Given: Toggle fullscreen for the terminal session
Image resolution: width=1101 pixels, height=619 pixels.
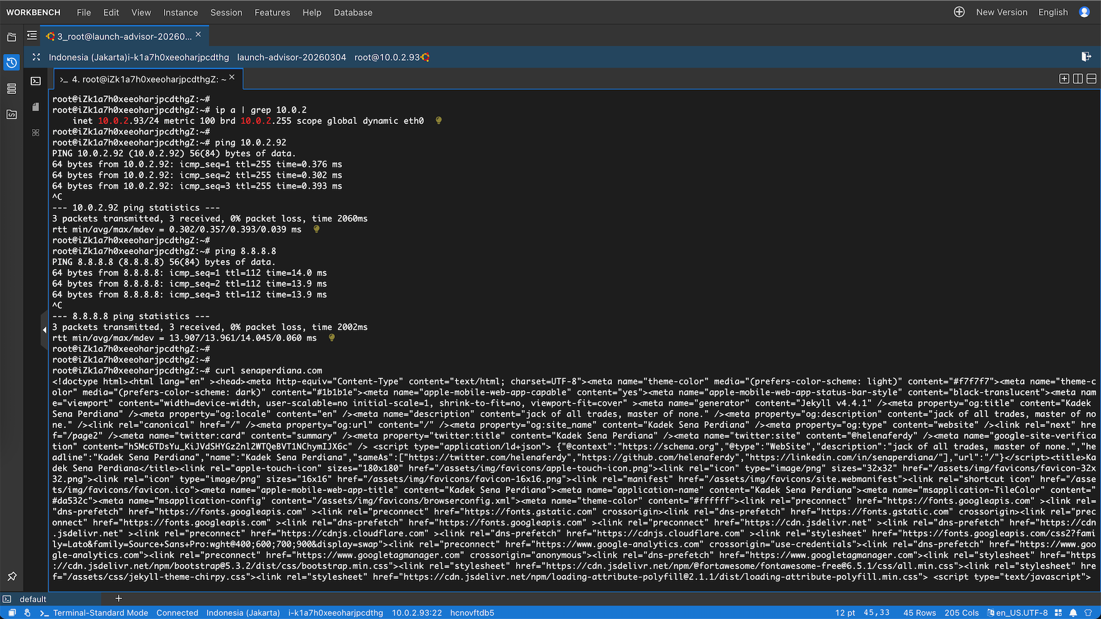Looking at the screenshot, I should pyautogui.click(x=36, y=57).
